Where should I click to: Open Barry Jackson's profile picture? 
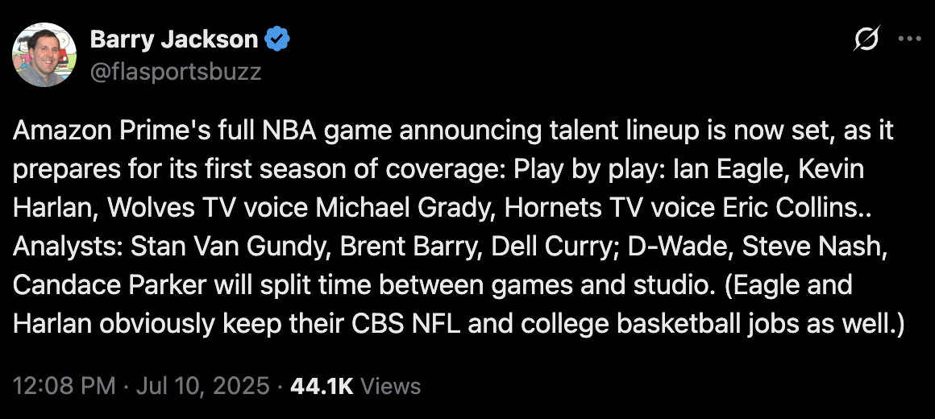44,54
